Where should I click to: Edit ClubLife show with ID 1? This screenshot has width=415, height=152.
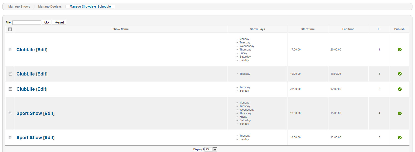tap(42, 50)
